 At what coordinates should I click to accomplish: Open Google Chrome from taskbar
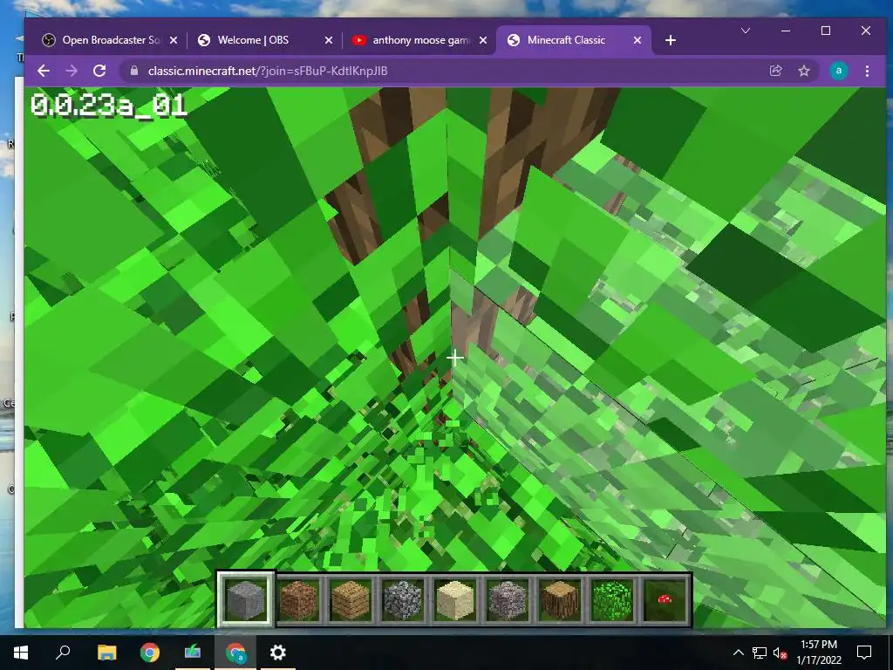[150, 653]
